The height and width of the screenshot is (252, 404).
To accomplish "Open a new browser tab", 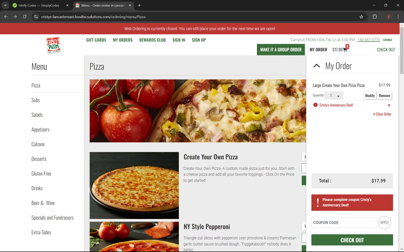I will point(139,5).
